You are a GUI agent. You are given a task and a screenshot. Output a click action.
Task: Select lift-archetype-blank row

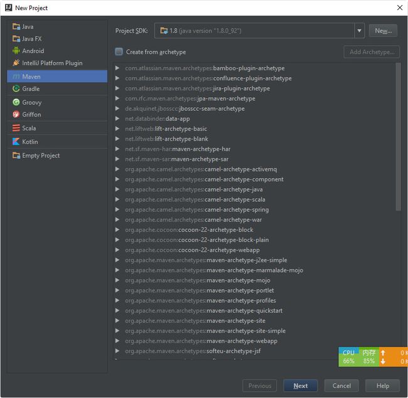tap(255, 139)
